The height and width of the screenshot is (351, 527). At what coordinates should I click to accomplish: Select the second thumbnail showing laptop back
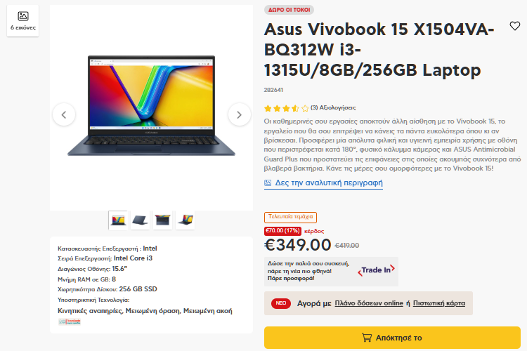click(140, 220)
